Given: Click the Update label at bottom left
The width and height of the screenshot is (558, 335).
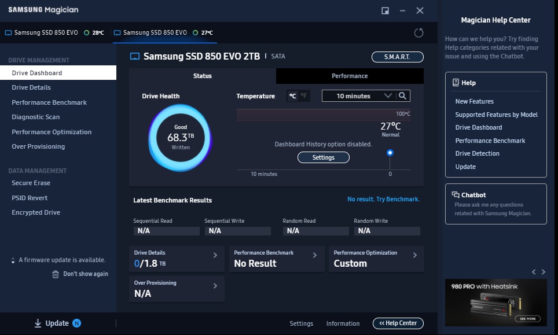Looking at the screenshot, I should pos(57,323).
